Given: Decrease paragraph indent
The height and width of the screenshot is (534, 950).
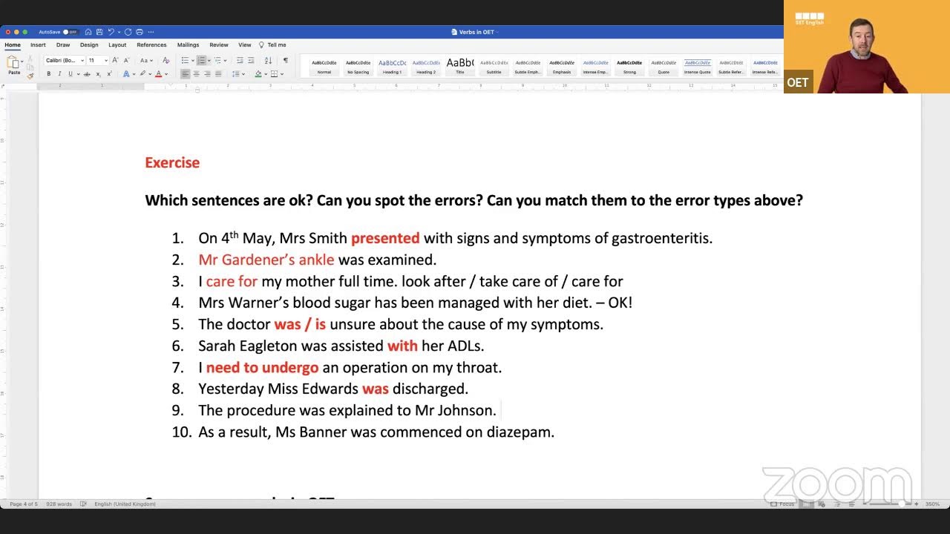Looking at the screenshot, I should pos(240,60).
